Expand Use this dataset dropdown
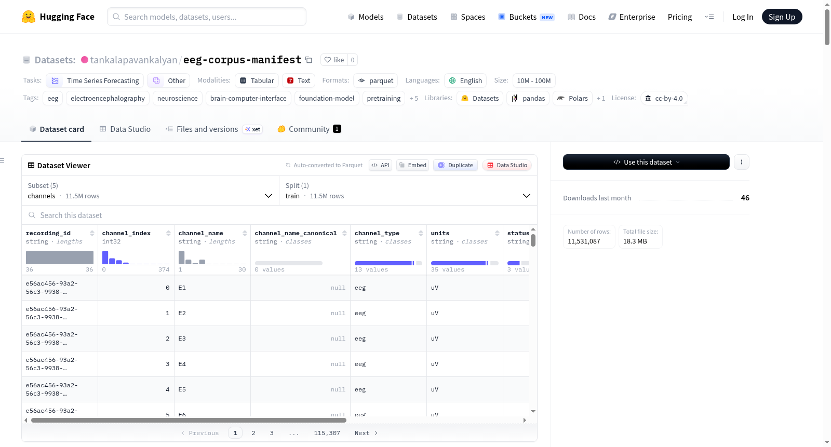 click(646, 162)
